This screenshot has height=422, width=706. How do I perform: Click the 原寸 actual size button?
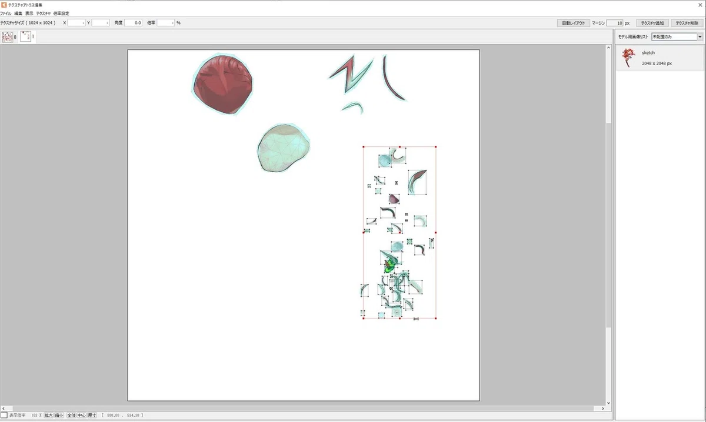coord(92,415)
